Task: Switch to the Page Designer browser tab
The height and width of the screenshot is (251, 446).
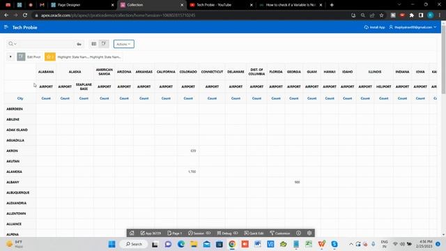Action: 82,5
